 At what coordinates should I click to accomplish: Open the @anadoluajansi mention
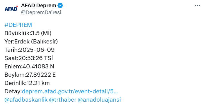[99, 100]
